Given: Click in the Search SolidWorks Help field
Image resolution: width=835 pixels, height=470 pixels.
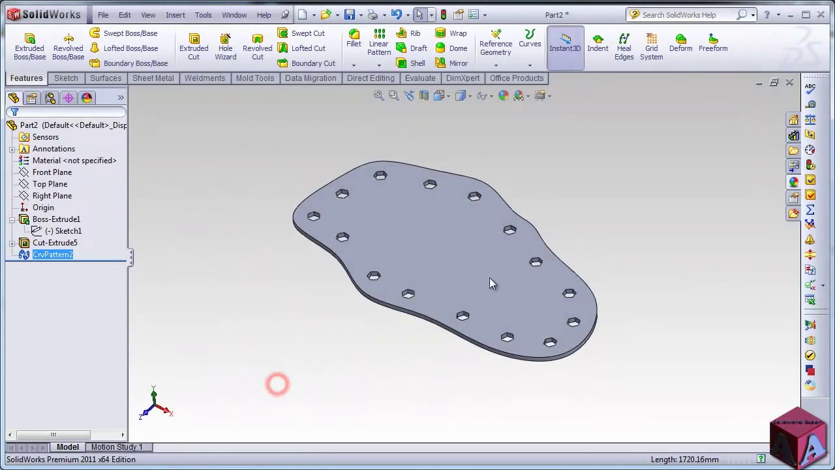Looking at the screenshot, I should 686,15.
